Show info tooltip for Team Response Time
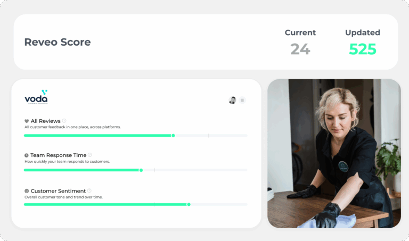 [89, 155]
